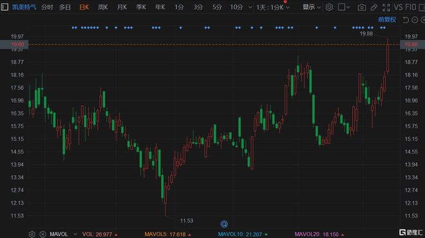Click the chart layout square icon

(x=341, y=7)
